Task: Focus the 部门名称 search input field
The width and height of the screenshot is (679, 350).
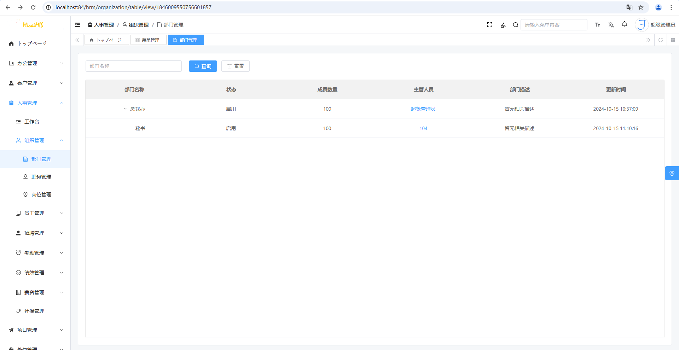Action: coord(134,66)
